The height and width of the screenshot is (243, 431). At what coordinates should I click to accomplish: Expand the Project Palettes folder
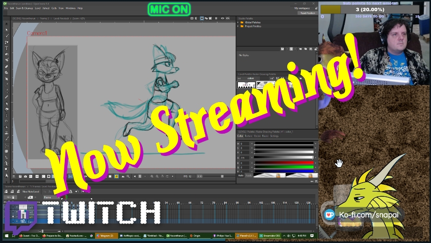click(x=238, y=26)
